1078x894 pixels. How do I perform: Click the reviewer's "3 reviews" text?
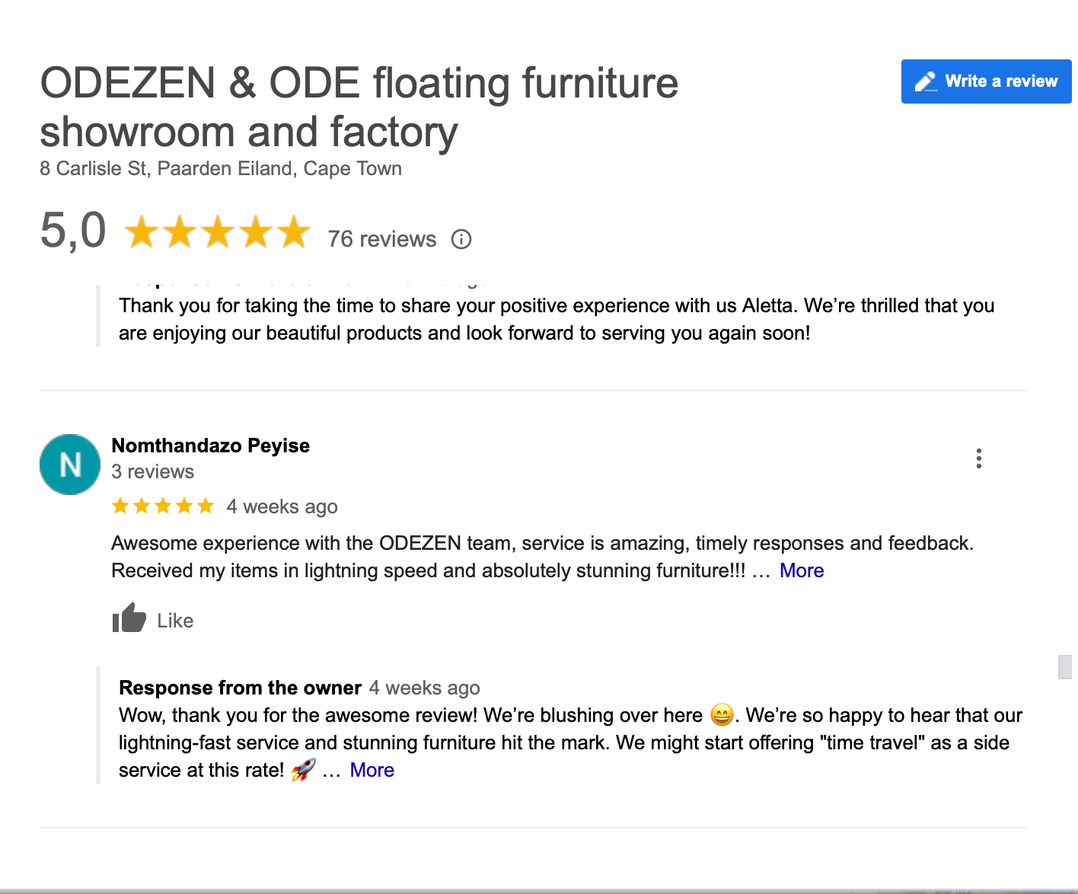[x=152, y=471]
